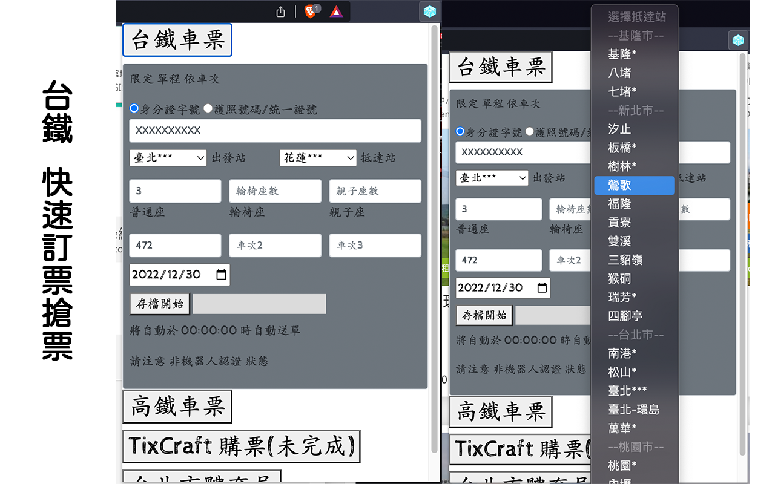
Task: Open the 出發站 臺北*** dropdown in left panel
Action: 168,158
